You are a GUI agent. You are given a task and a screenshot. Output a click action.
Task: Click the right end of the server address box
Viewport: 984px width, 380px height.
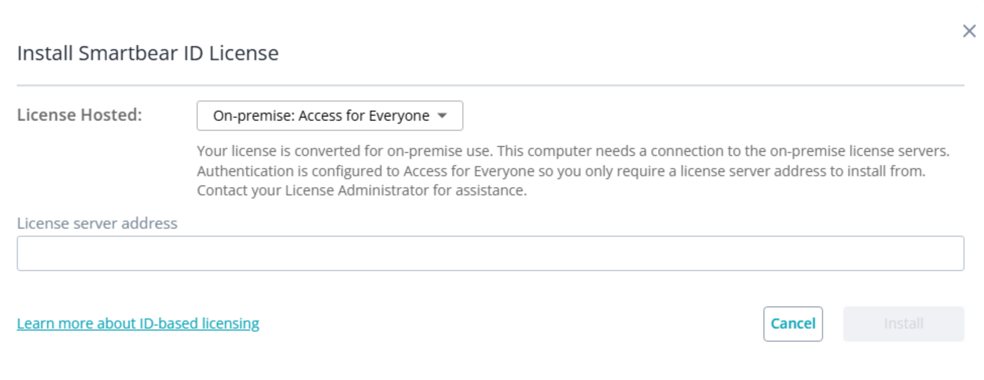click(x=950, y=254)
